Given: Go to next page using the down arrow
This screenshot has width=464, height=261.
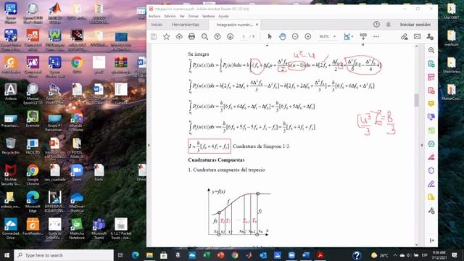Looking at the screenshot, I should tap(231, 36).
